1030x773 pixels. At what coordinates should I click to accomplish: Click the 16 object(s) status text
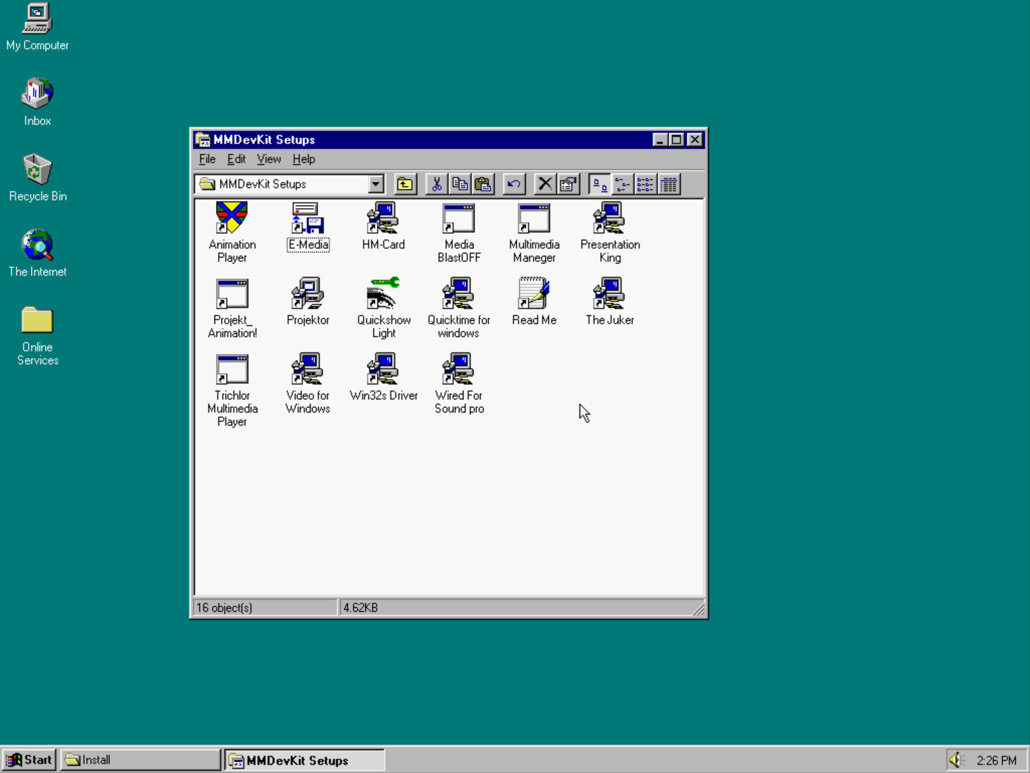tap(225, 608)
